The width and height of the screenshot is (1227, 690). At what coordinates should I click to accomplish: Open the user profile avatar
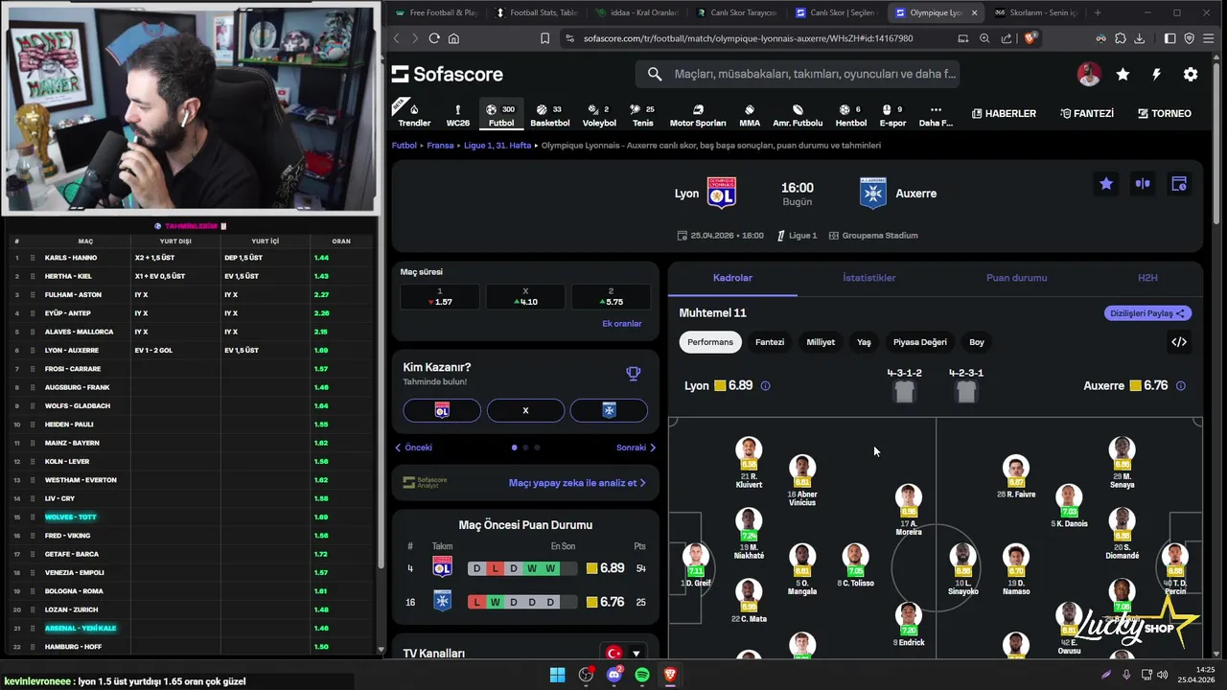click(1089, 74)
